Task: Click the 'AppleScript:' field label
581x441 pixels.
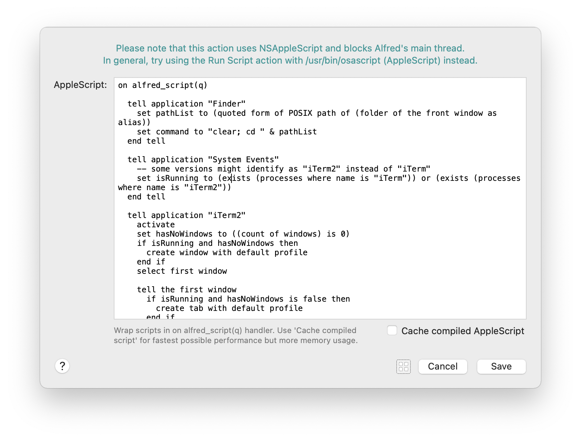Action: 80,85
